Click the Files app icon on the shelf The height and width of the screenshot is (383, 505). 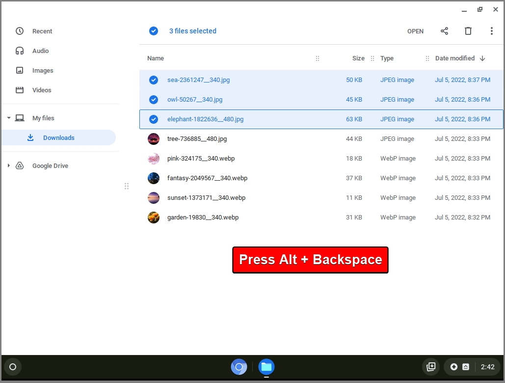(266, 367)
